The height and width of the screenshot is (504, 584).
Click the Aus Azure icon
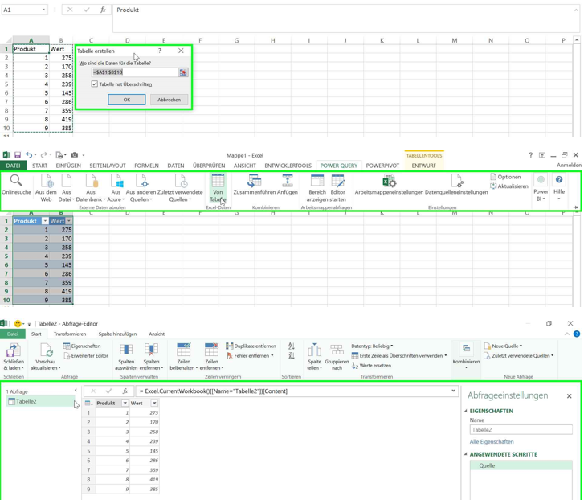click(x=116, y=181)
